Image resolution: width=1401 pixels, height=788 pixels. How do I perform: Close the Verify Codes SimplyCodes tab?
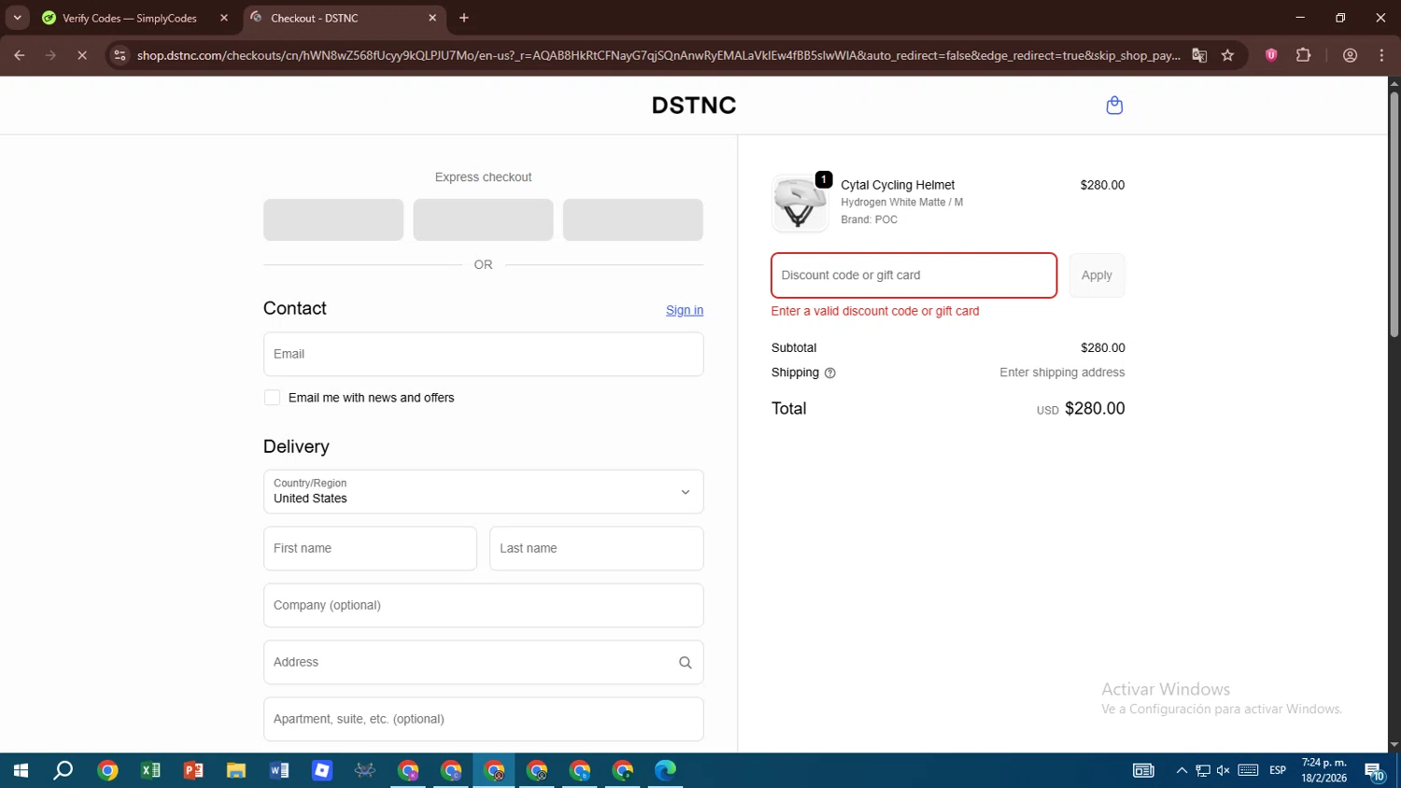pyautogui.click(x=224, y=18)
